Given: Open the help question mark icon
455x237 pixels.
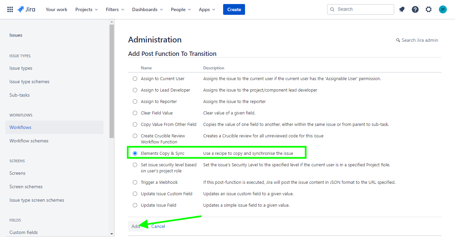Looking at the screenshot, I should (x=415, y=9).
